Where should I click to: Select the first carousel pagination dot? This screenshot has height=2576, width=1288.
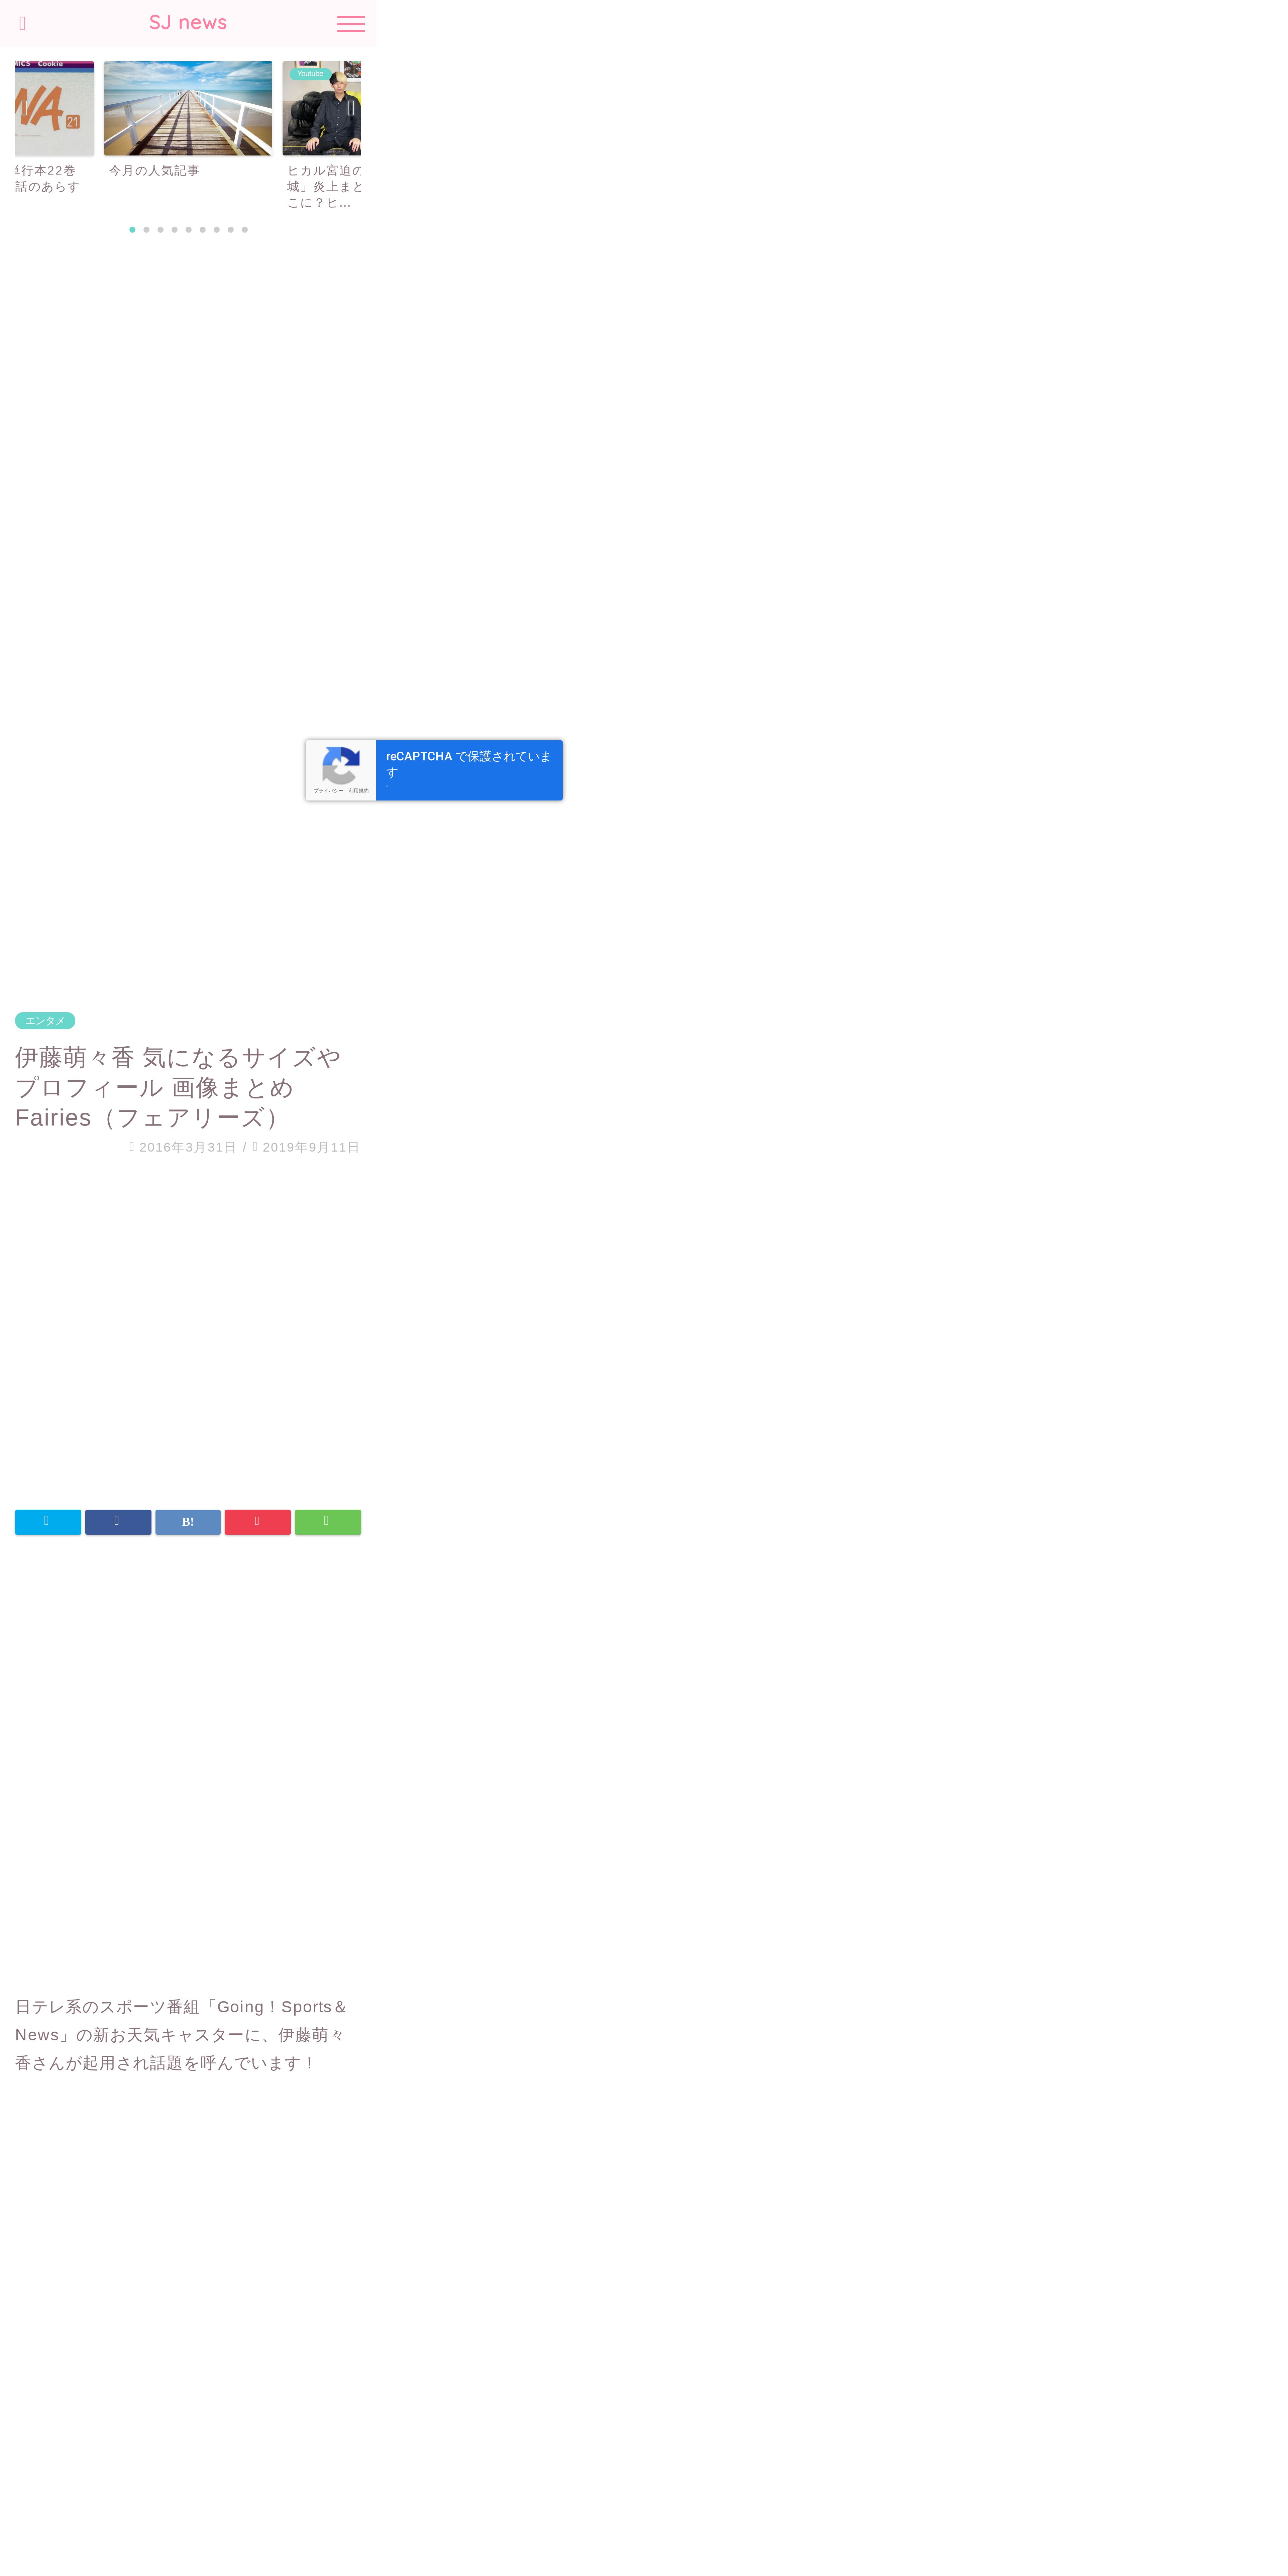[x=132, y=230]
